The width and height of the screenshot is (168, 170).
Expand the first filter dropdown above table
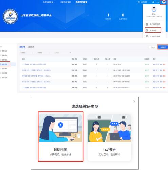pyautogui.click(x=27, y=53)
